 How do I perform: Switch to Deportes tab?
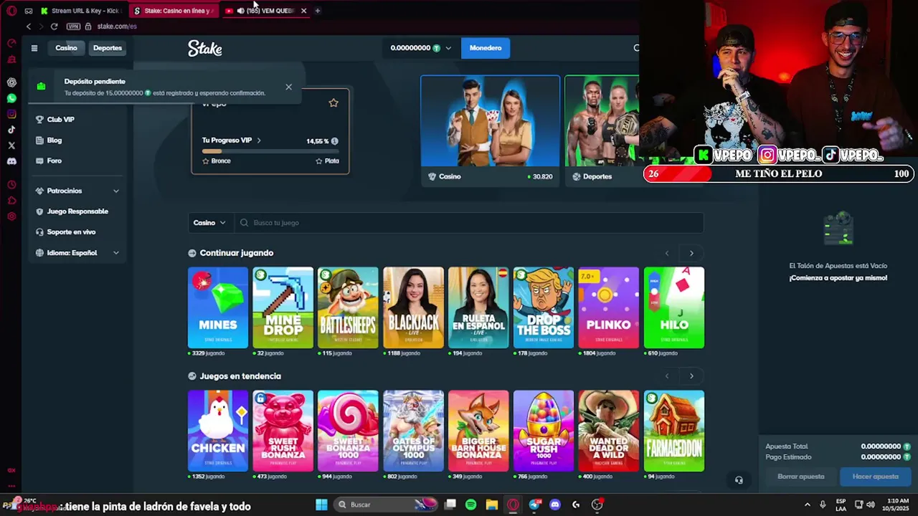108,48
